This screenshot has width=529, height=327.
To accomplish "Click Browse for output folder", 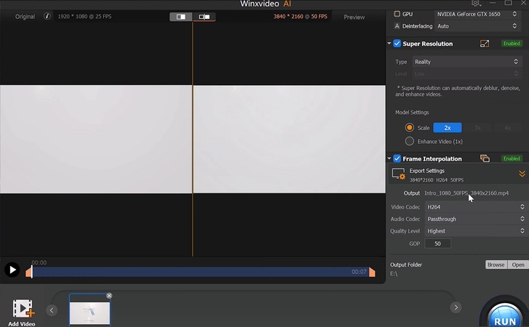I will coord(496,265).
